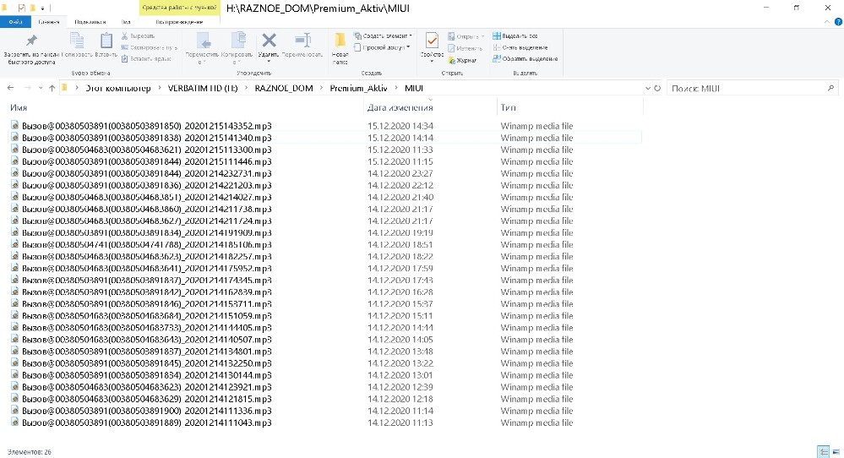The height and width of the screenshot is (458, 844).
Task: Click the Средства работы с музыкой tab
Action: pyautogui.click(x=180, y=8)
